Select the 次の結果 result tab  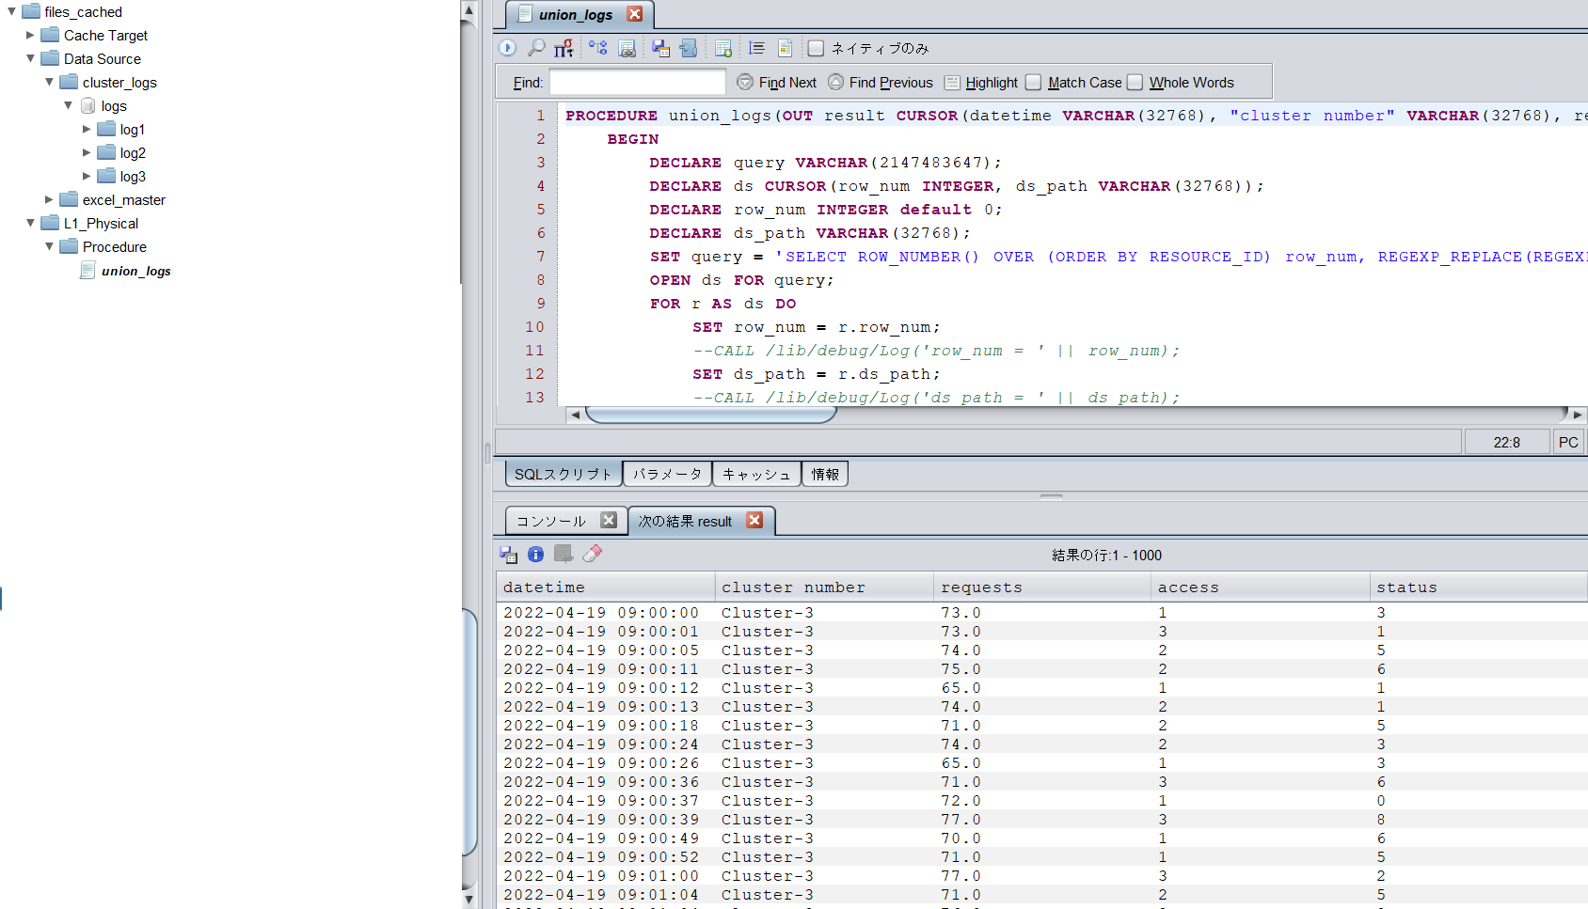click(x=685, y=521)
